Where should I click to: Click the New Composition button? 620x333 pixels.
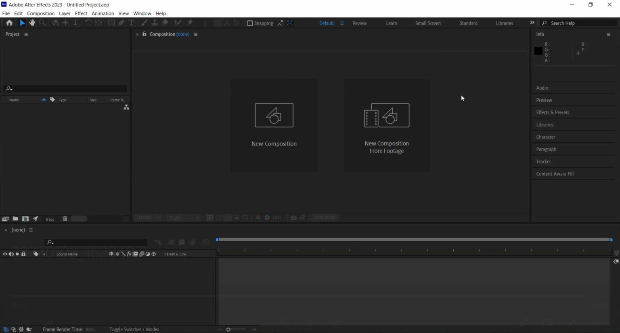point(274,125)
